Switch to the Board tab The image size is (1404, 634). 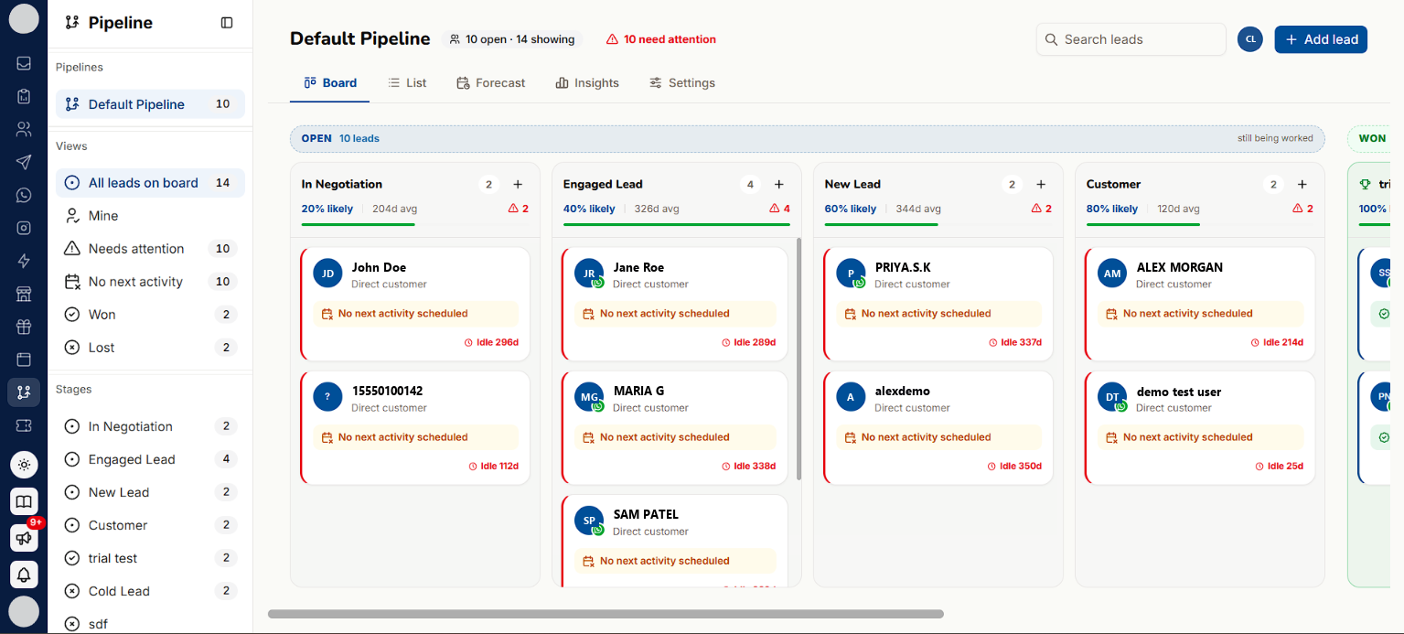pos(330,83)
